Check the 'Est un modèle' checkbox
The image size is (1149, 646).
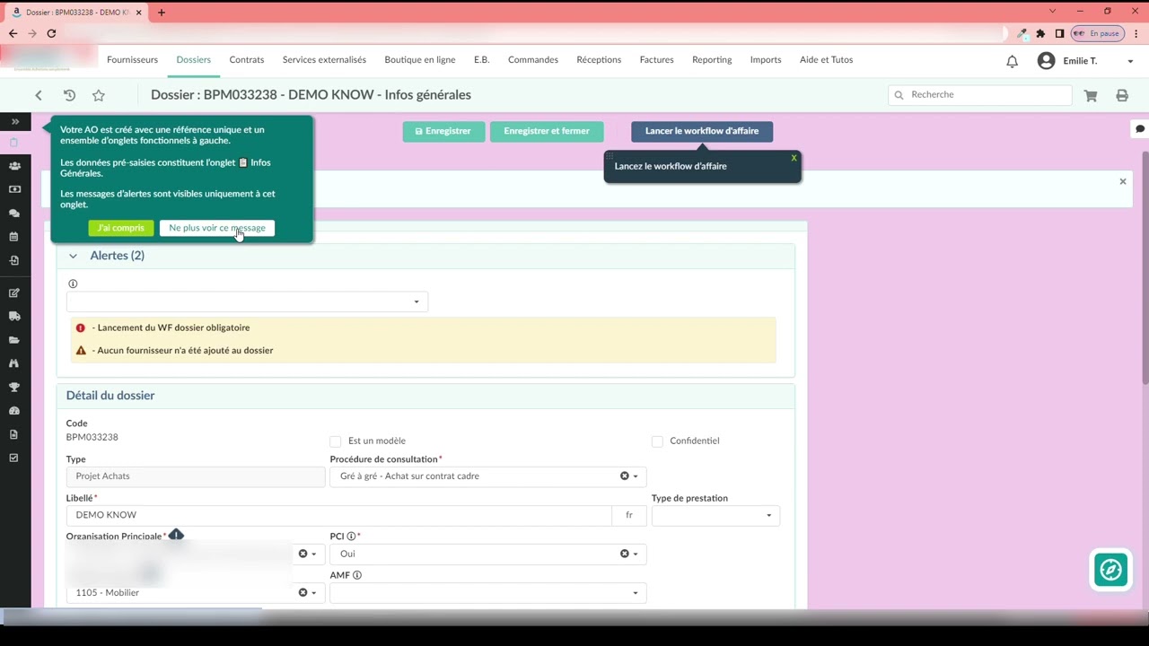pos(336,441)
